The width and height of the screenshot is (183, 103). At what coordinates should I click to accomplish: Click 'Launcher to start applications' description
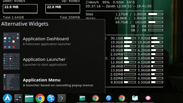[x=45, y=65]
